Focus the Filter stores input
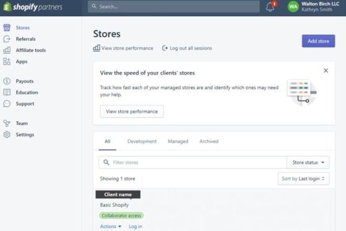Screen dimensions: 346x231 (193, 162)
